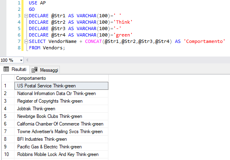Select cell 'US Postal Service Think-green'
This screenshot has width=230, height=160.
(x=61, y=86)
